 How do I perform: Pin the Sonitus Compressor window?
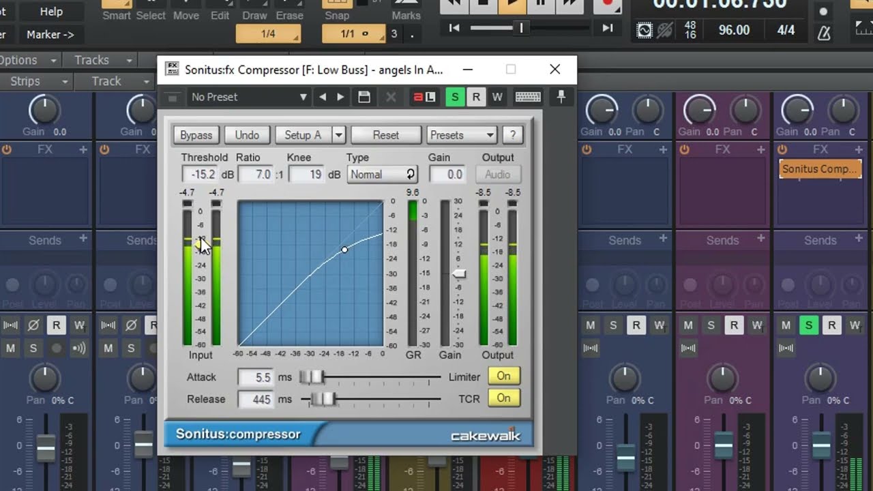tap(561, 97)
